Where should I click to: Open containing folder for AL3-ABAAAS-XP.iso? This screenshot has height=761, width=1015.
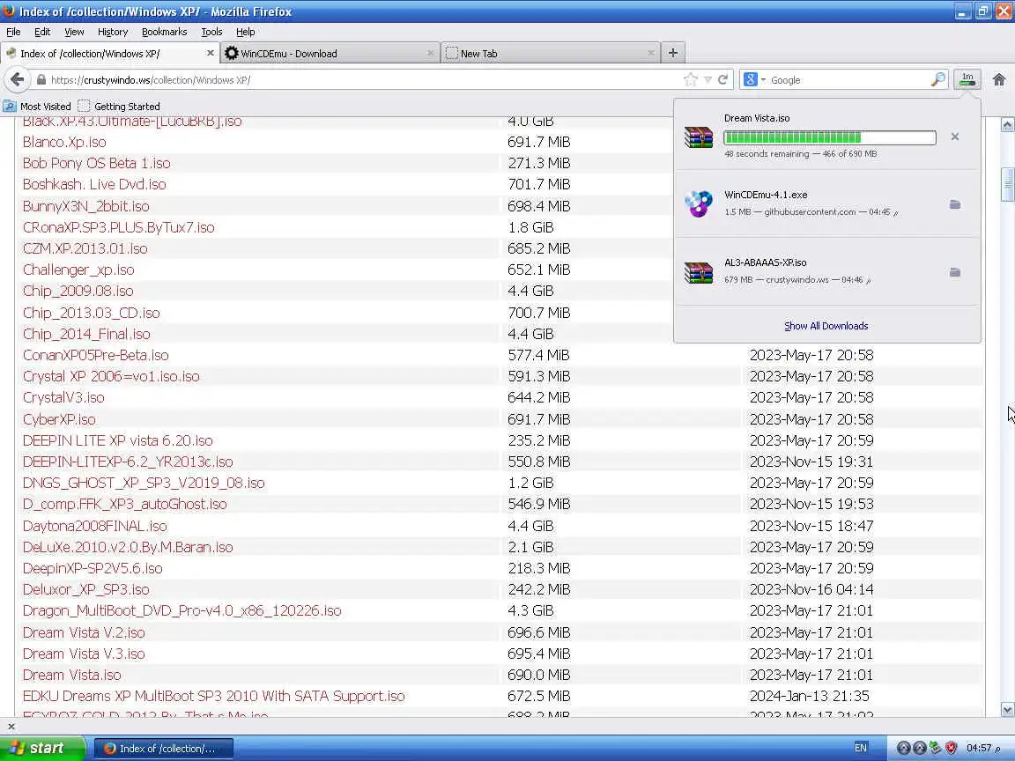pyautogui.click(x=955, y=272)
